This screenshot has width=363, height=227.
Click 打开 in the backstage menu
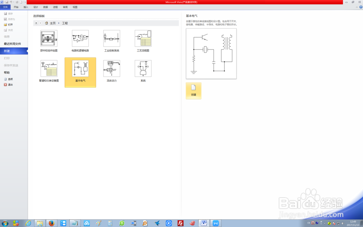9,25
